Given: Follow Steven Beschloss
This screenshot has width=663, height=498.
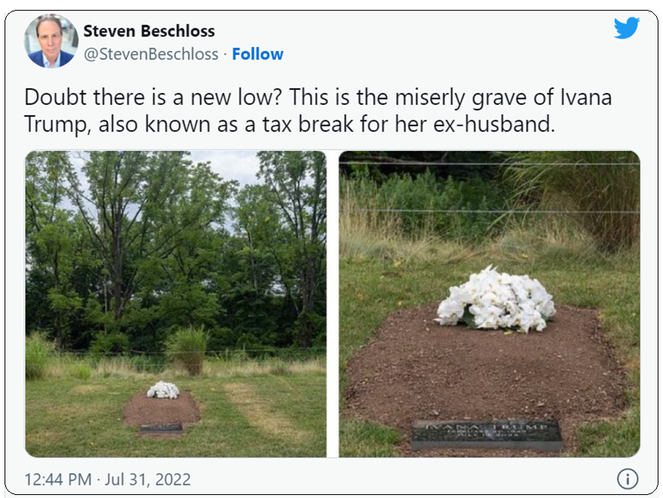Looking at the screenshot, I should tap(258, 54).
